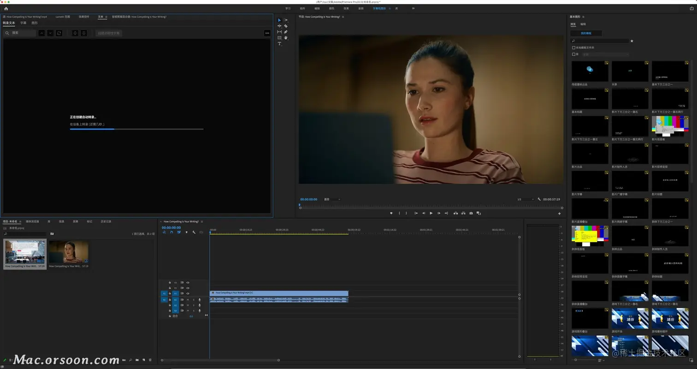Step back one frame in program monitor

[424, 213]
